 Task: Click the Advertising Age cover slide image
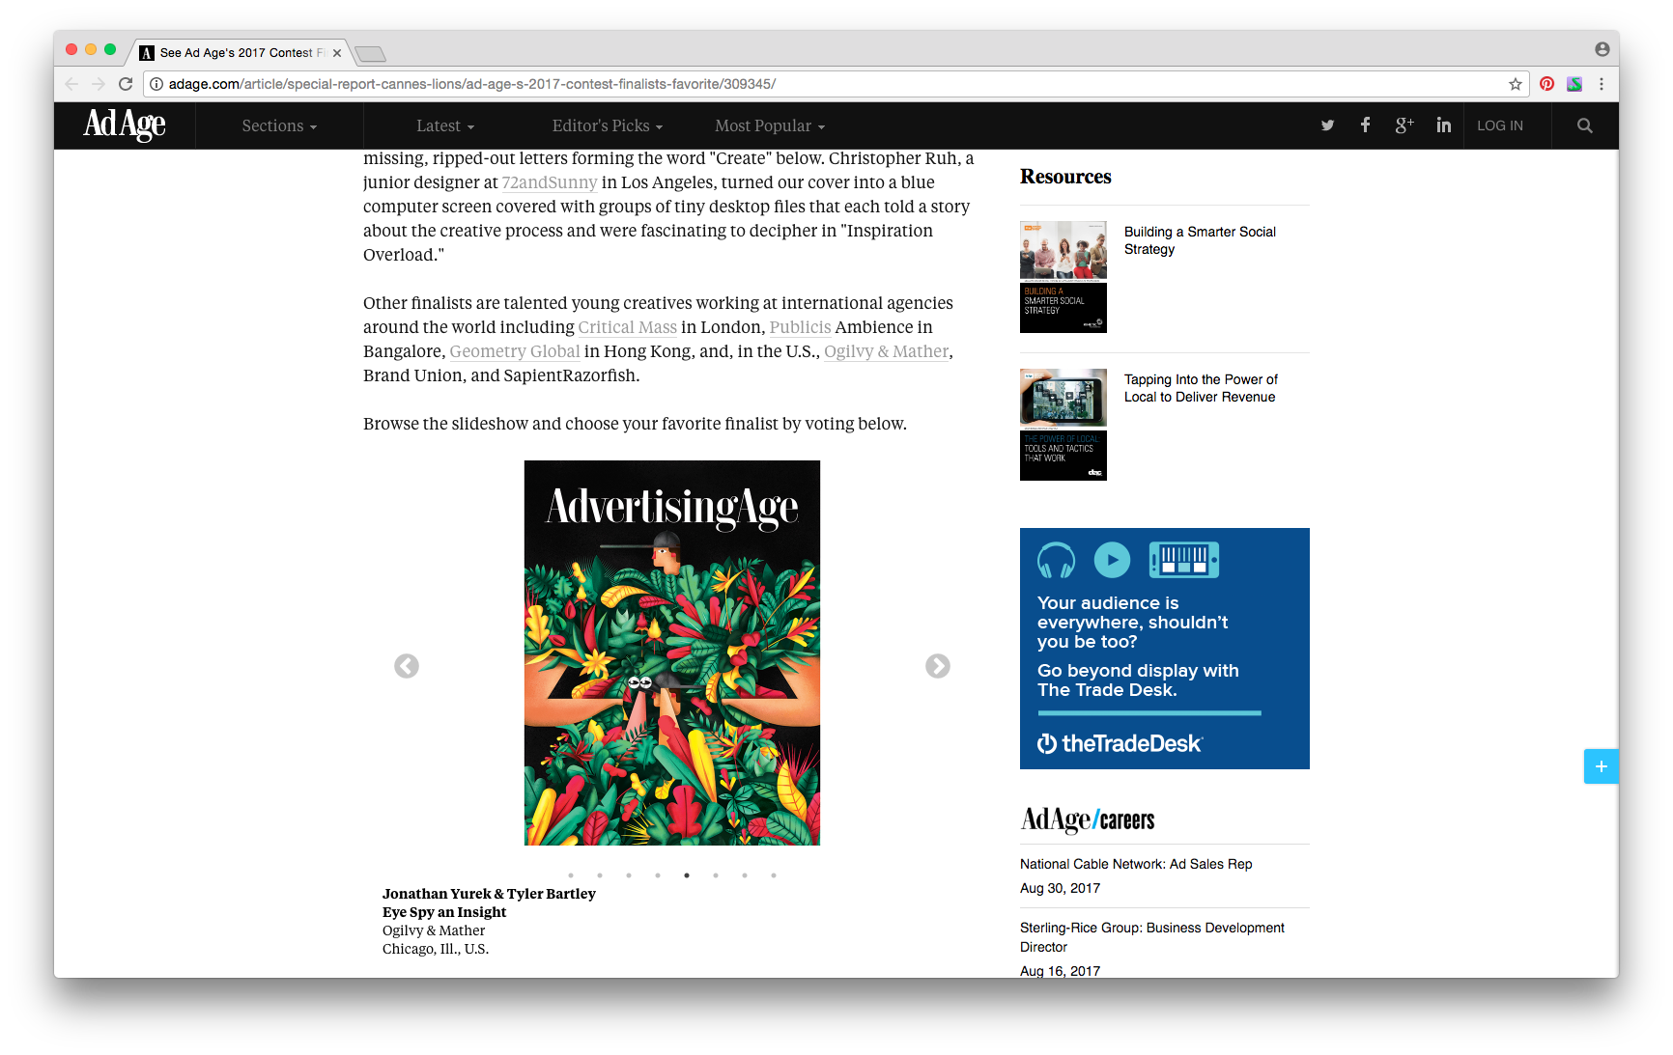[x=671, y=652]
